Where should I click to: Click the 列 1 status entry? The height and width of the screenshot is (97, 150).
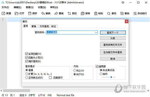[12, 95]
